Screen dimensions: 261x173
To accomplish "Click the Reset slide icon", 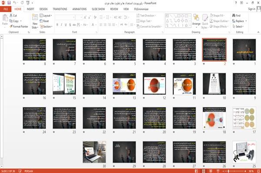I will [41, 21].
